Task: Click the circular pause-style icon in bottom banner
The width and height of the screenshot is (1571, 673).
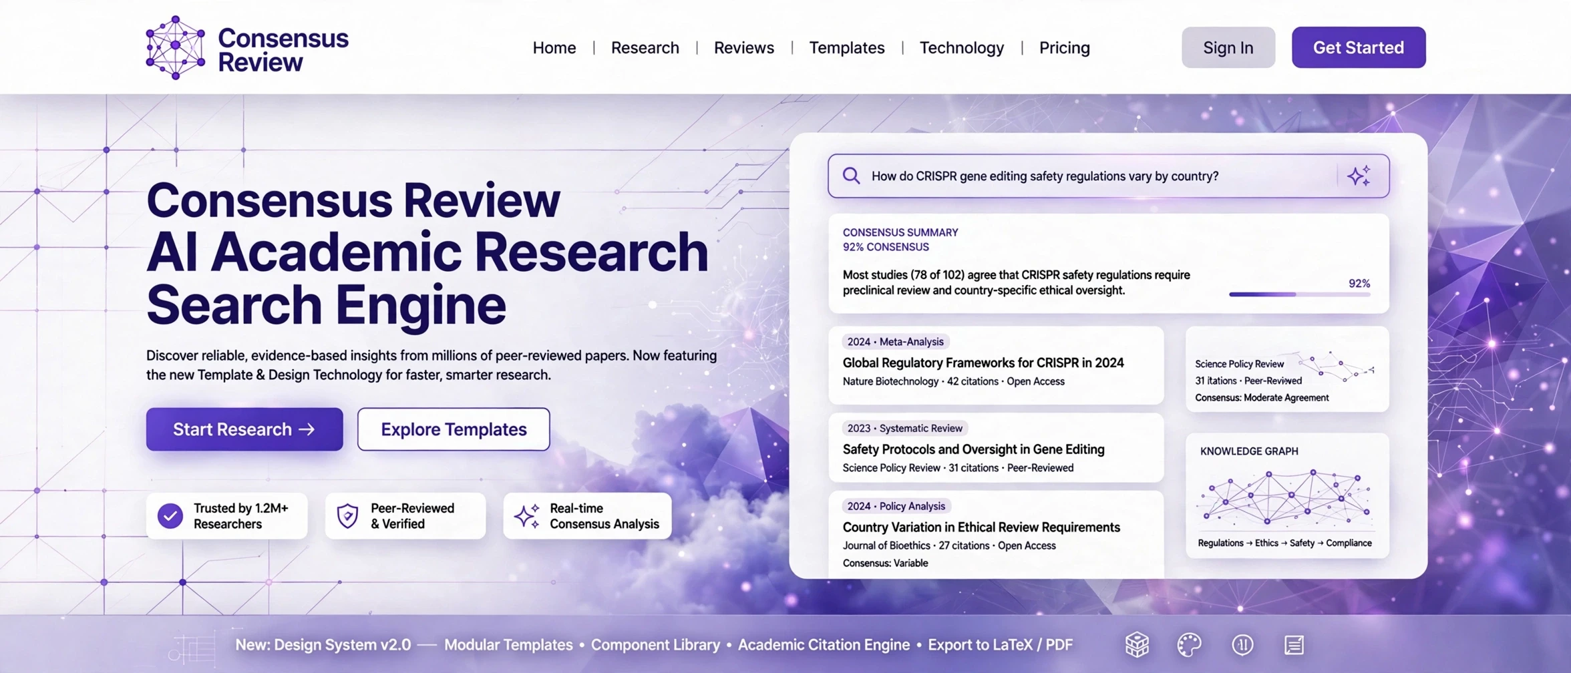Action: [1242, 645]
